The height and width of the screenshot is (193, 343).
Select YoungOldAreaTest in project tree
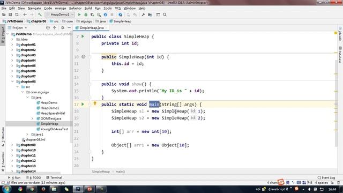53,129
